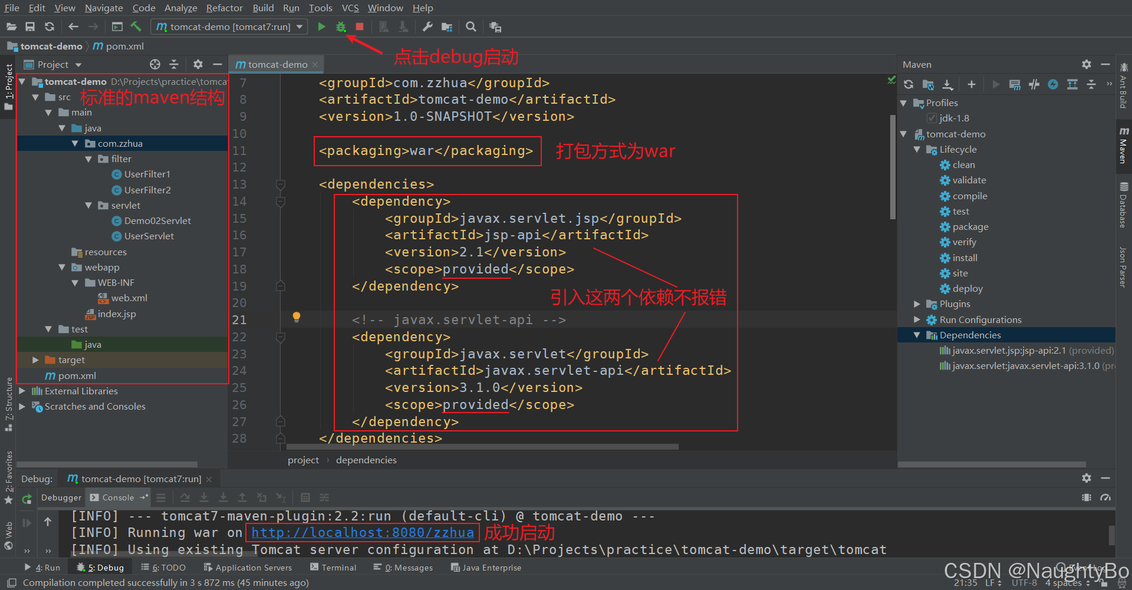Switch to the Debugger tab
This screenshot has height=590, width=1132.
pos(61,497)
